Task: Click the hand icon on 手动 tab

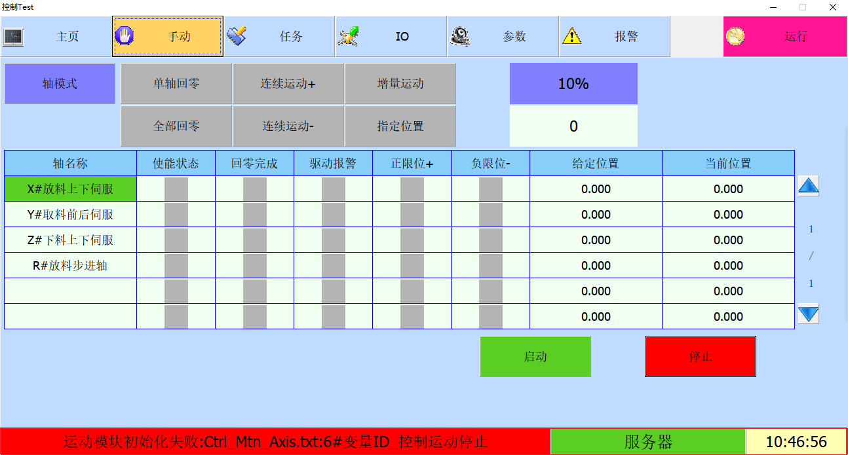Action: [125, 36]
